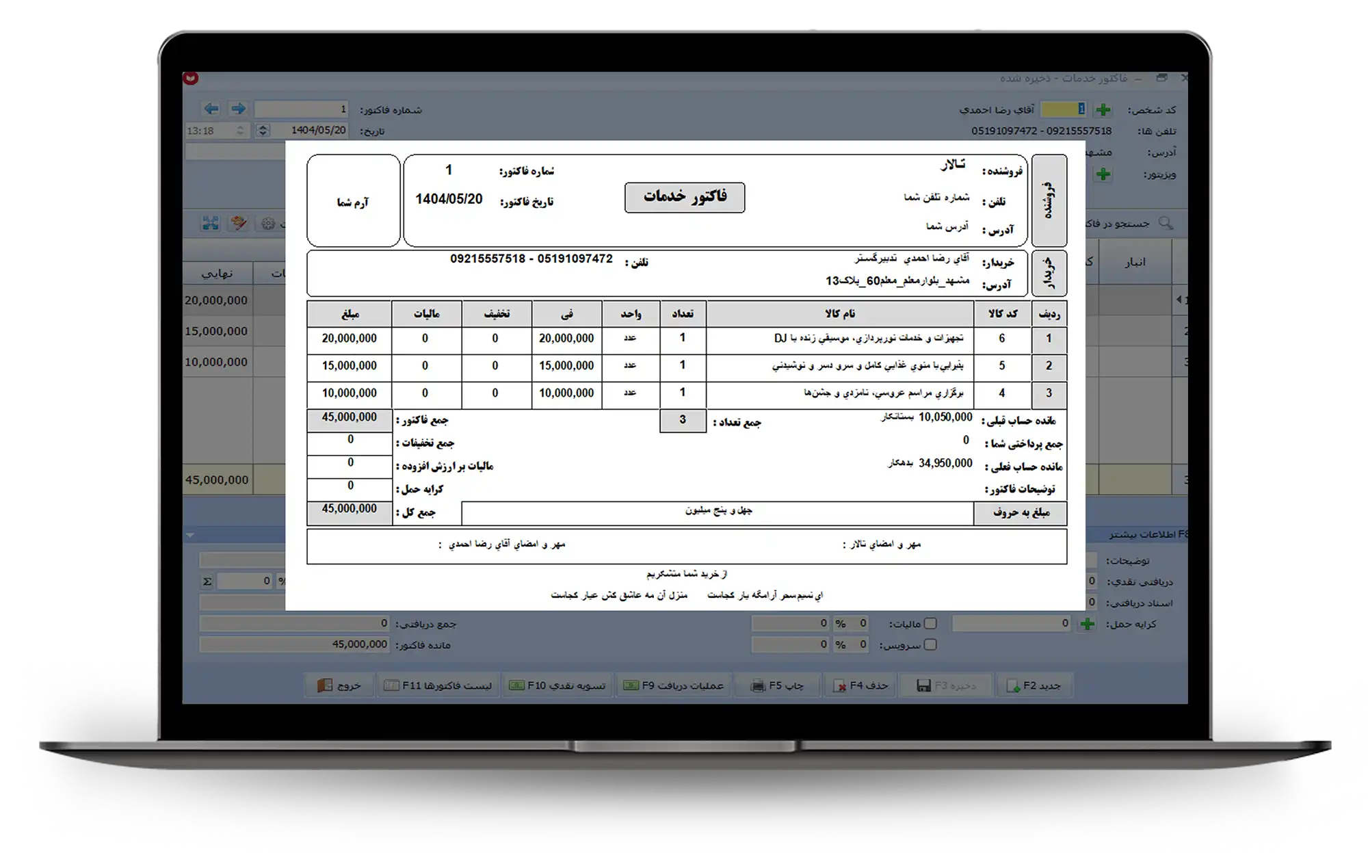Screen dimensions: 1368x853
Task: Click the آرم شما logo placeholder box
Action: click(354, 201)
